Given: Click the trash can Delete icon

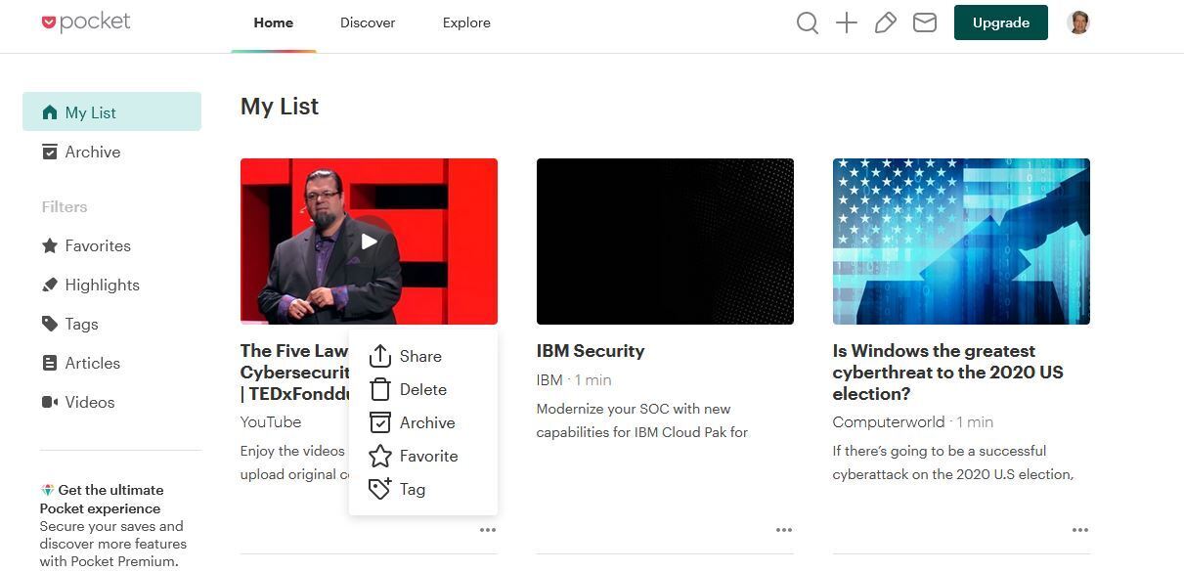Looking at the screenshot, I should [x=380, y=389].
